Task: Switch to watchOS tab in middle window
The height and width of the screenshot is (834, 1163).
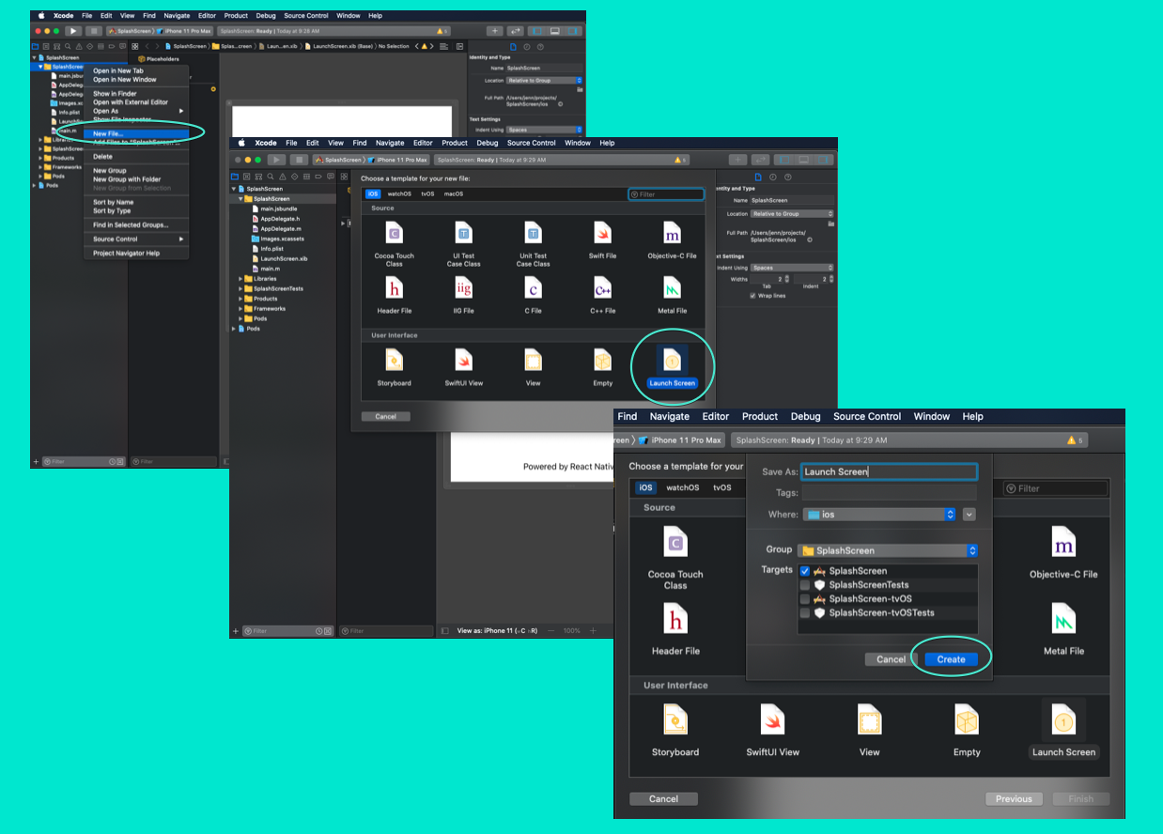Action: pos(399,193)
